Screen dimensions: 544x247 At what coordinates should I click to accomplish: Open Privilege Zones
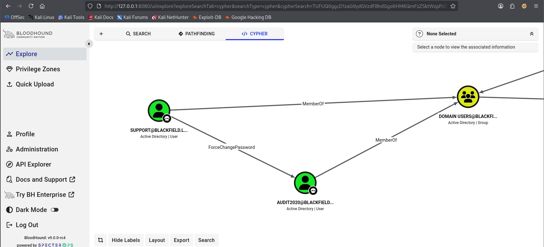(x=45, y=69)
